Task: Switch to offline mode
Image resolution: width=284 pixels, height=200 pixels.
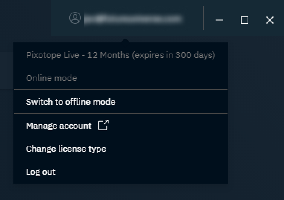Action: pyautogui.click(x=71, y=102)
